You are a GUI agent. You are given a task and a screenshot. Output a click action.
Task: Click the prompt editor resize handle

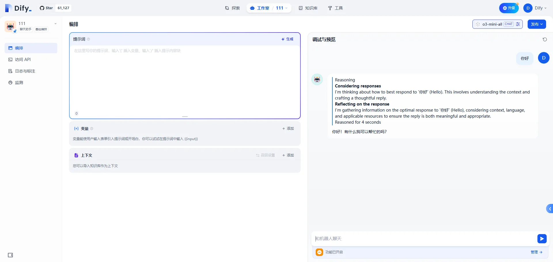[x=185, y=116]
